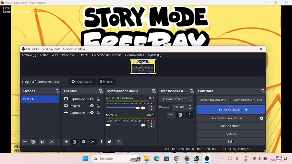
Task: Decrease Duración value with down arrow
Action: coord(190,108)
